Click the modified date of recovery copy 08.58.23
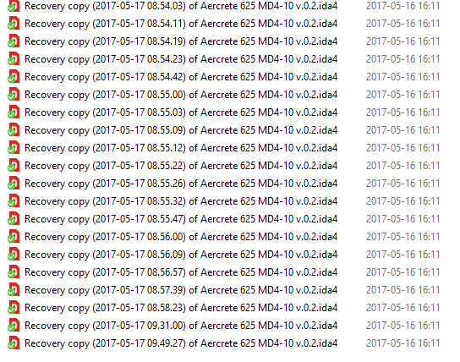The width and height of the screenshot is (460, 362). point(402,308)
